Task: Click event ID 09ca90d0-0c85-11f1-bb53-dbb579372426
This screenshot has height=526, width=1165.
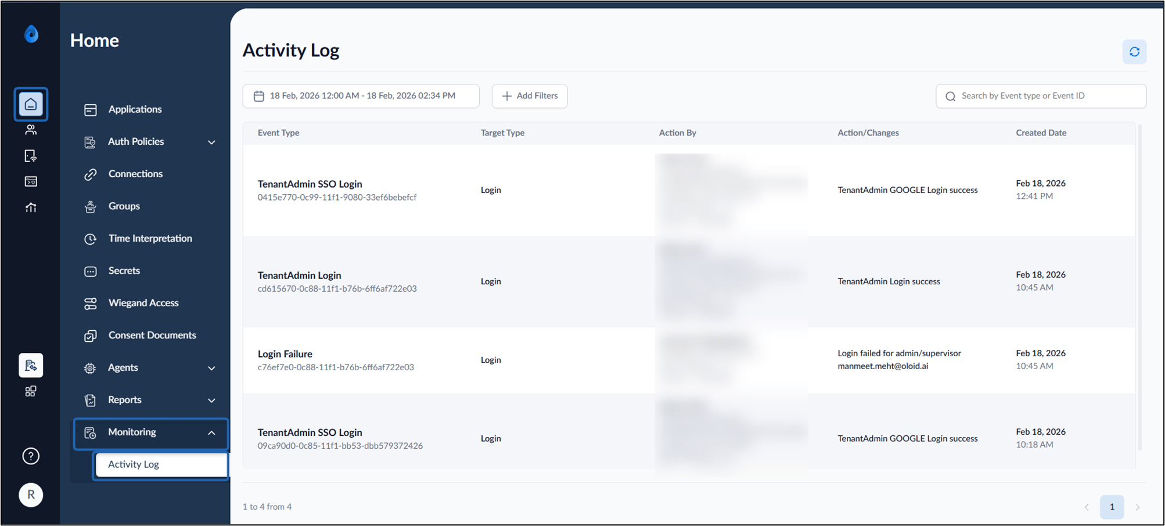Action: 340,446
